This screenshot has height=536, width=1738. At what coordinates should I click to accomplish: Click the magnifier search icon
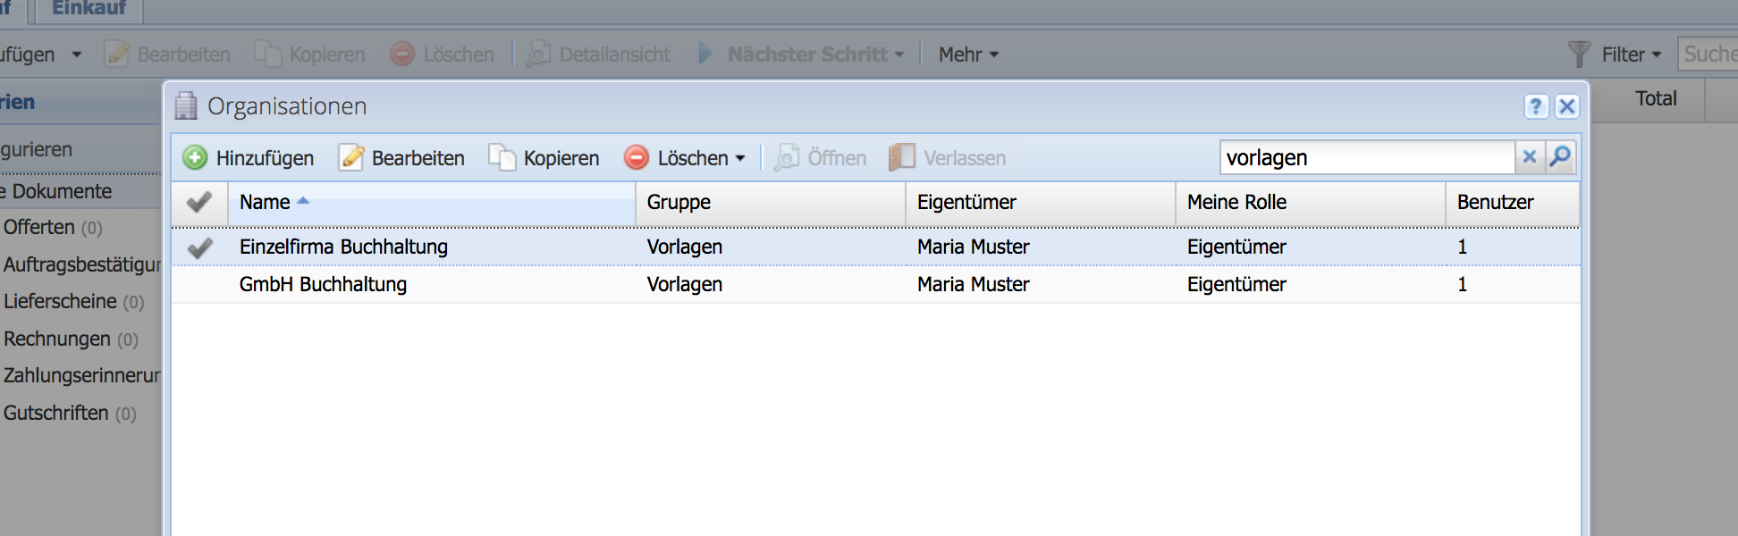tap(1560, 157)
